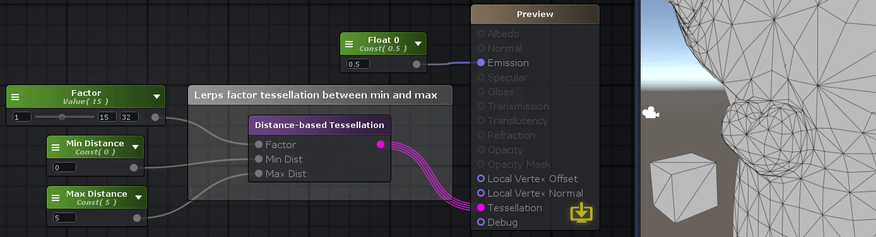This screenshot has width=876, height=237.
Task: Open the Max Distance node hamburger menu
Action: click(56, 198)
